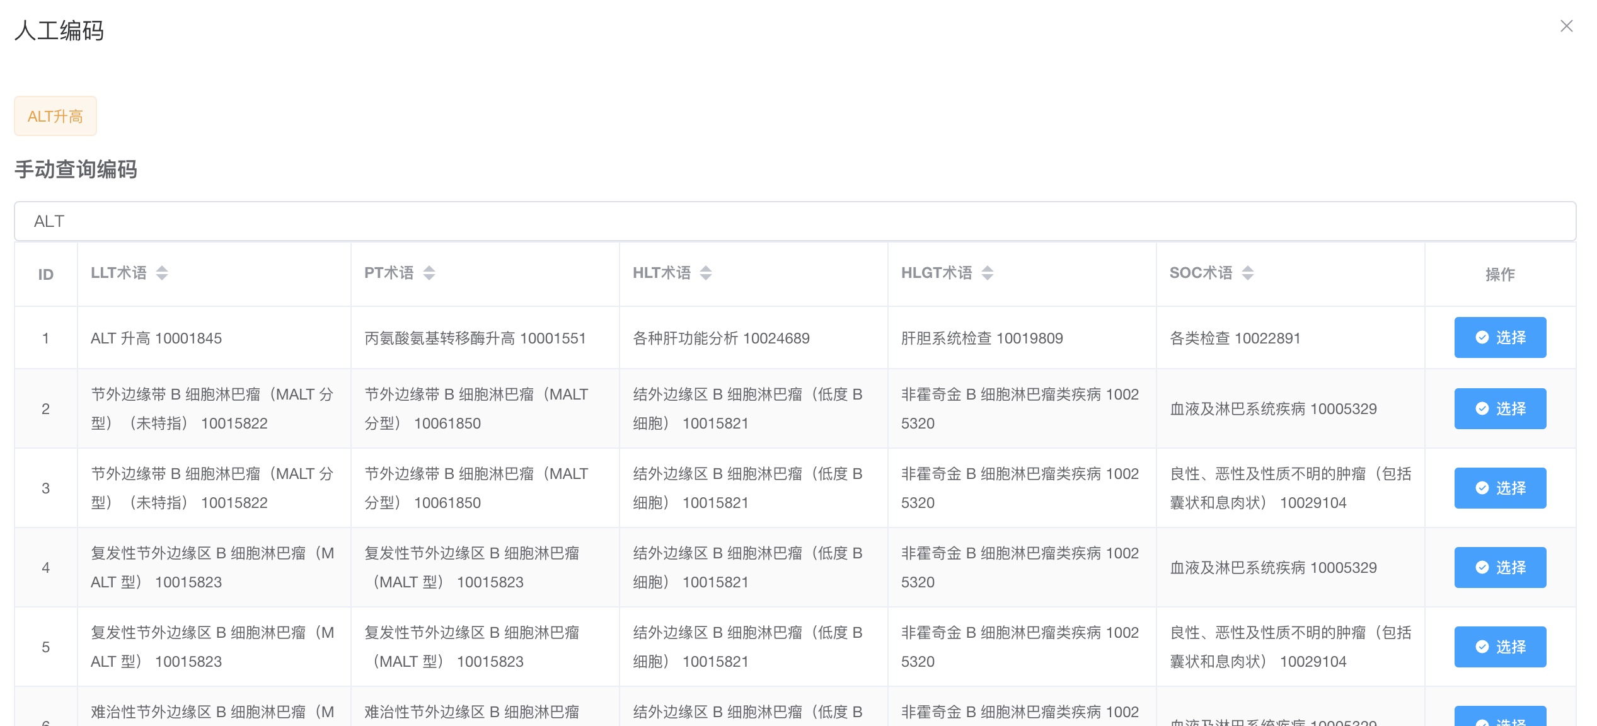Focus the ALT search input field
The image size is (1597, 726).
pyautogui.click(x=794, y=221)
